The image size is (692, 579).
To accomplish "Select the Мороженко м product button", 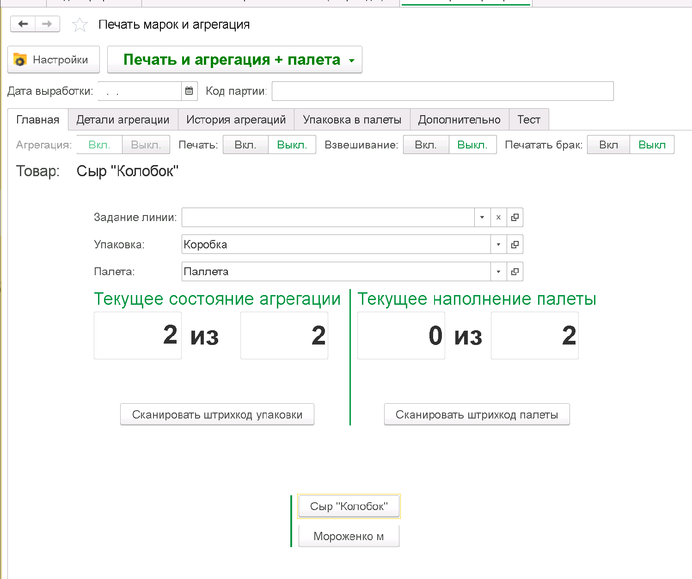I will tap(349, 536).
